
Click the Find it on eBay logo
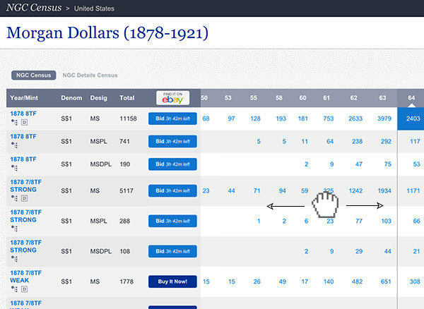(x=172, y=97)
